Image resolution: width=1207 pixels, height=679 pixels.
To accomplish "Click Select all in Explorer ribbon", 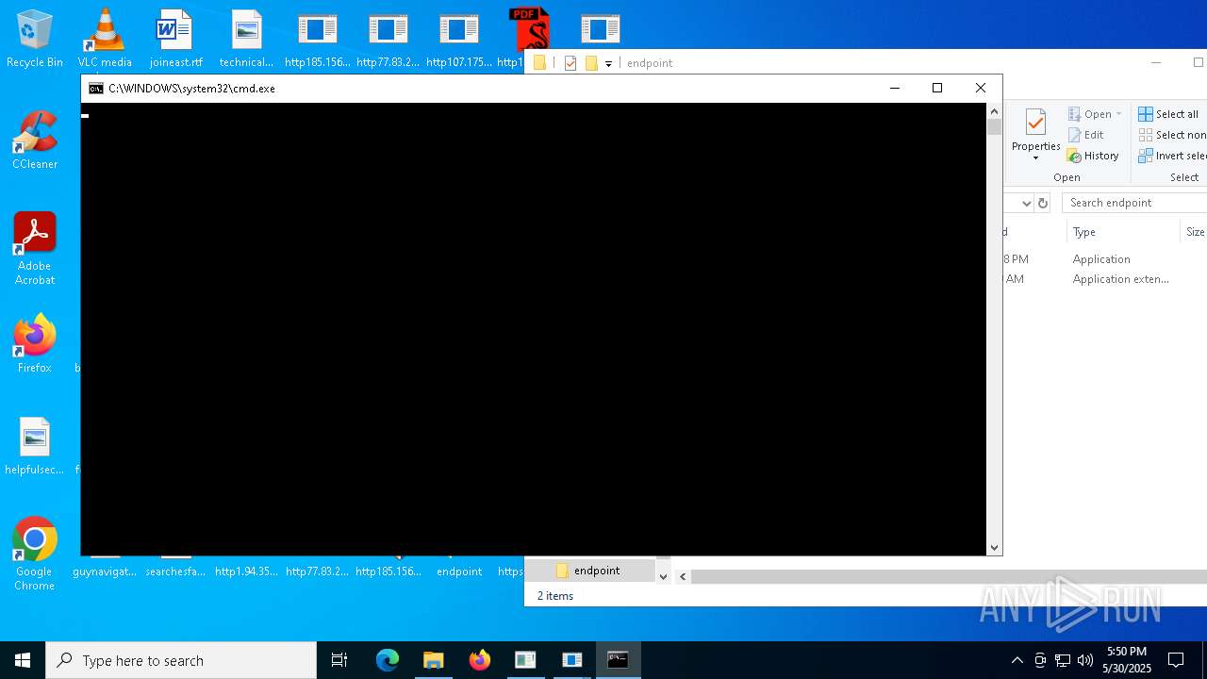I will [x=1168, y=114].
